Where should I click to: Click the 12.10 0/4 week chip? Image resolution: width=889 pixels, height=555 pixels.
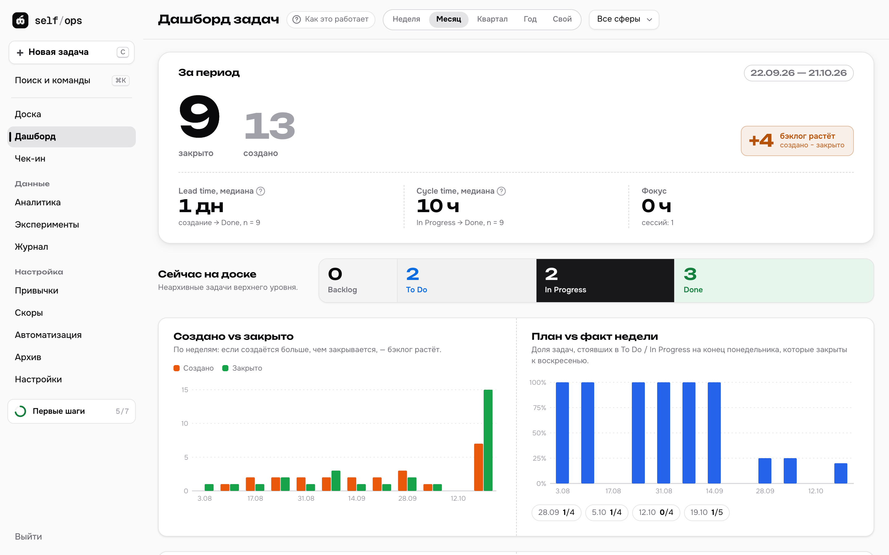pyautogui.click(x=656, y=512)
